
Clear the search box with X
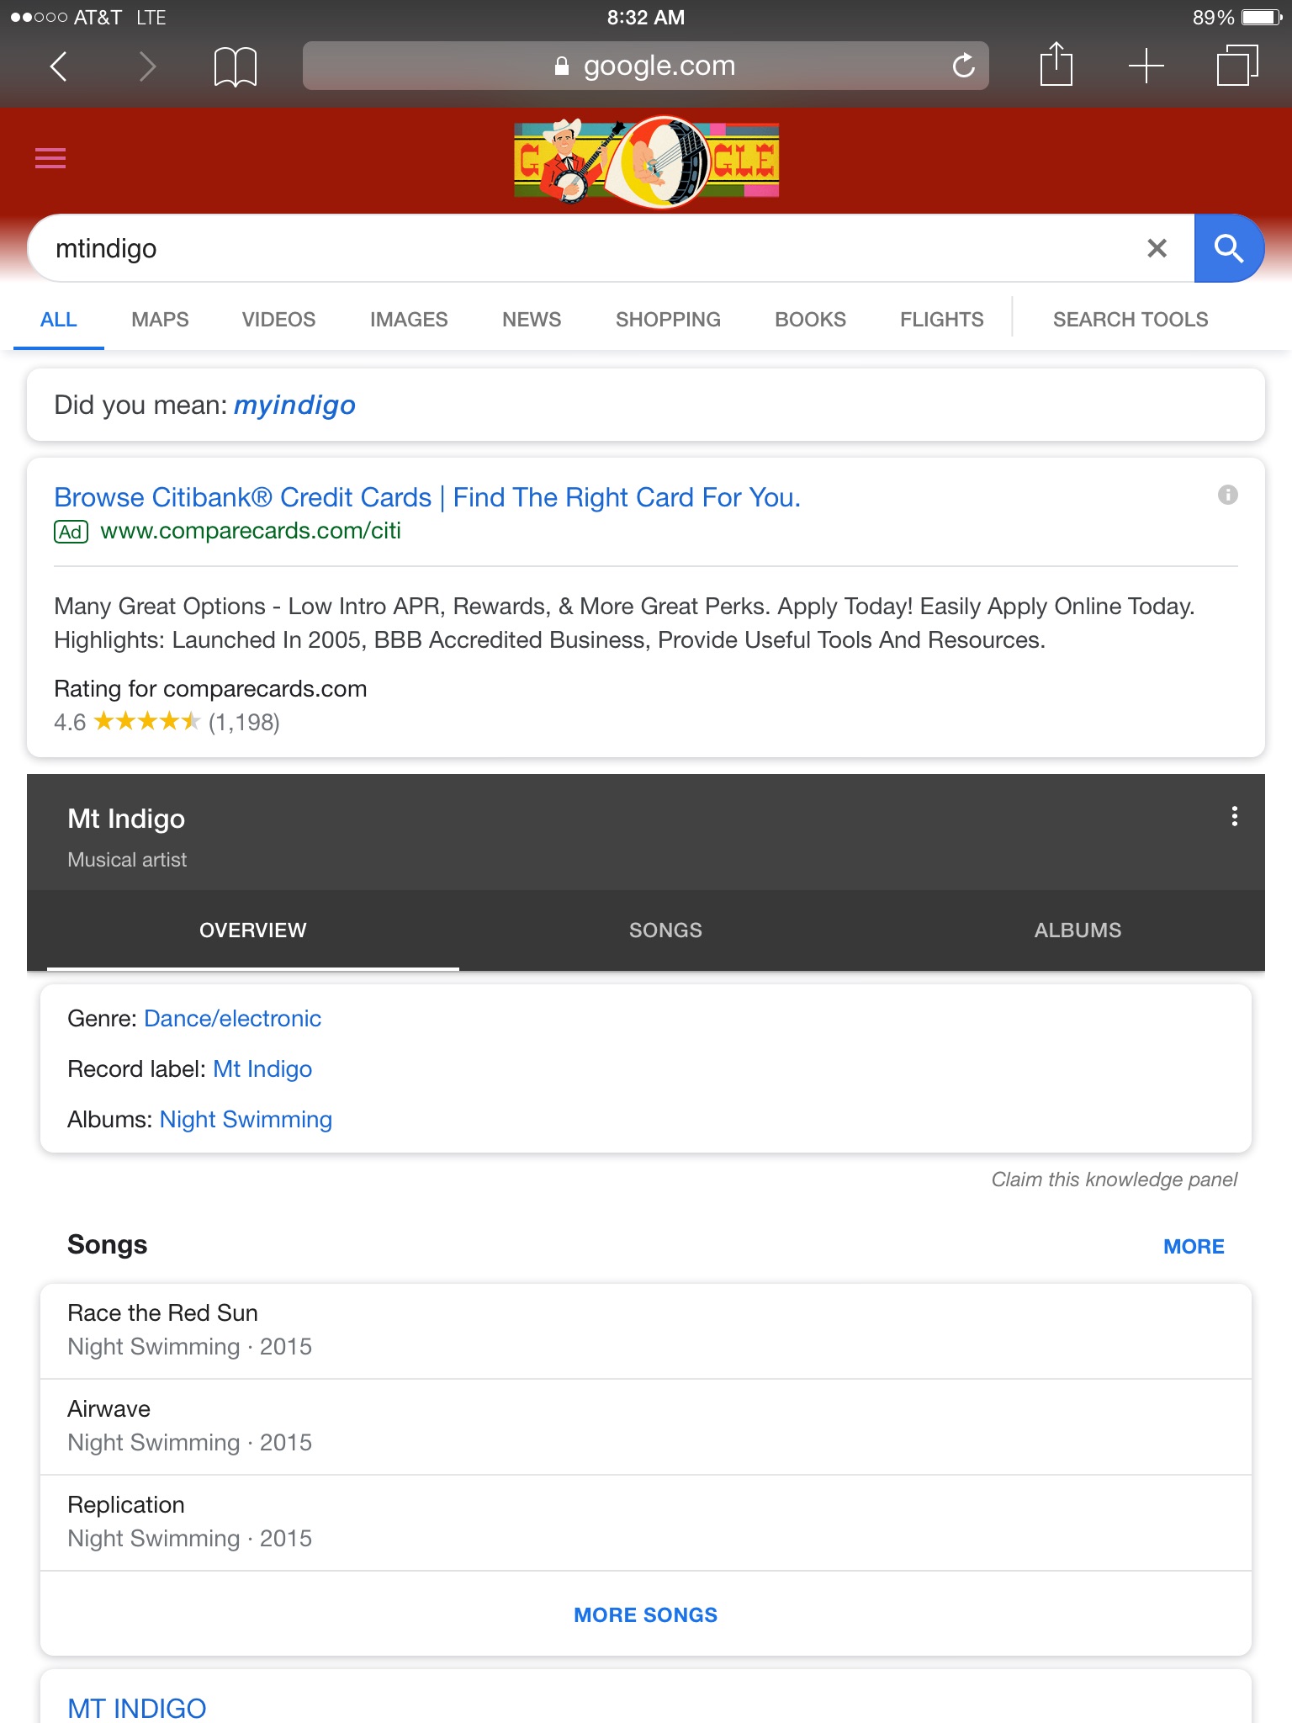[1157, 248]
